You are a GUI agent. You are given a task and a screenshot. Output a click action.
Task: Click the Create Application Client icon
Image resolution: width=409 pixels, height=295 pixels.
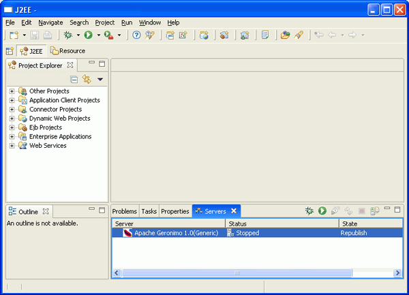click(x=183, y=35)
